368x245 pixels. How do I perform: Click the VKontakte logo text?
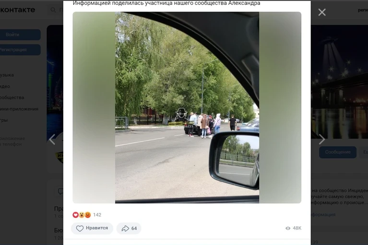click(17, 10)
